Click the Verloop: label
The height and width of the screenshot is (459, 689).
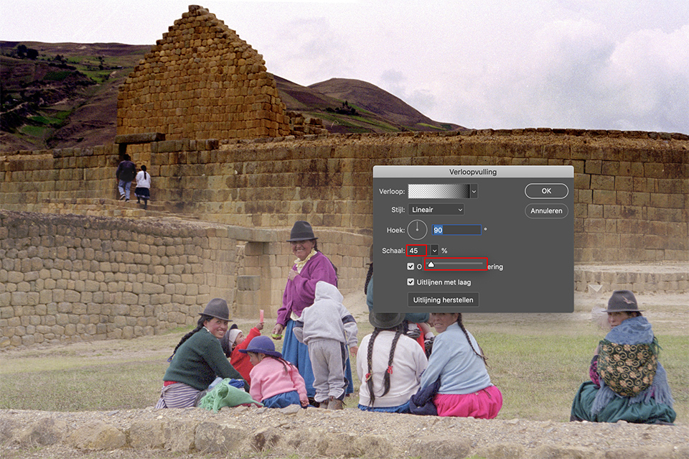click(392, 191)
